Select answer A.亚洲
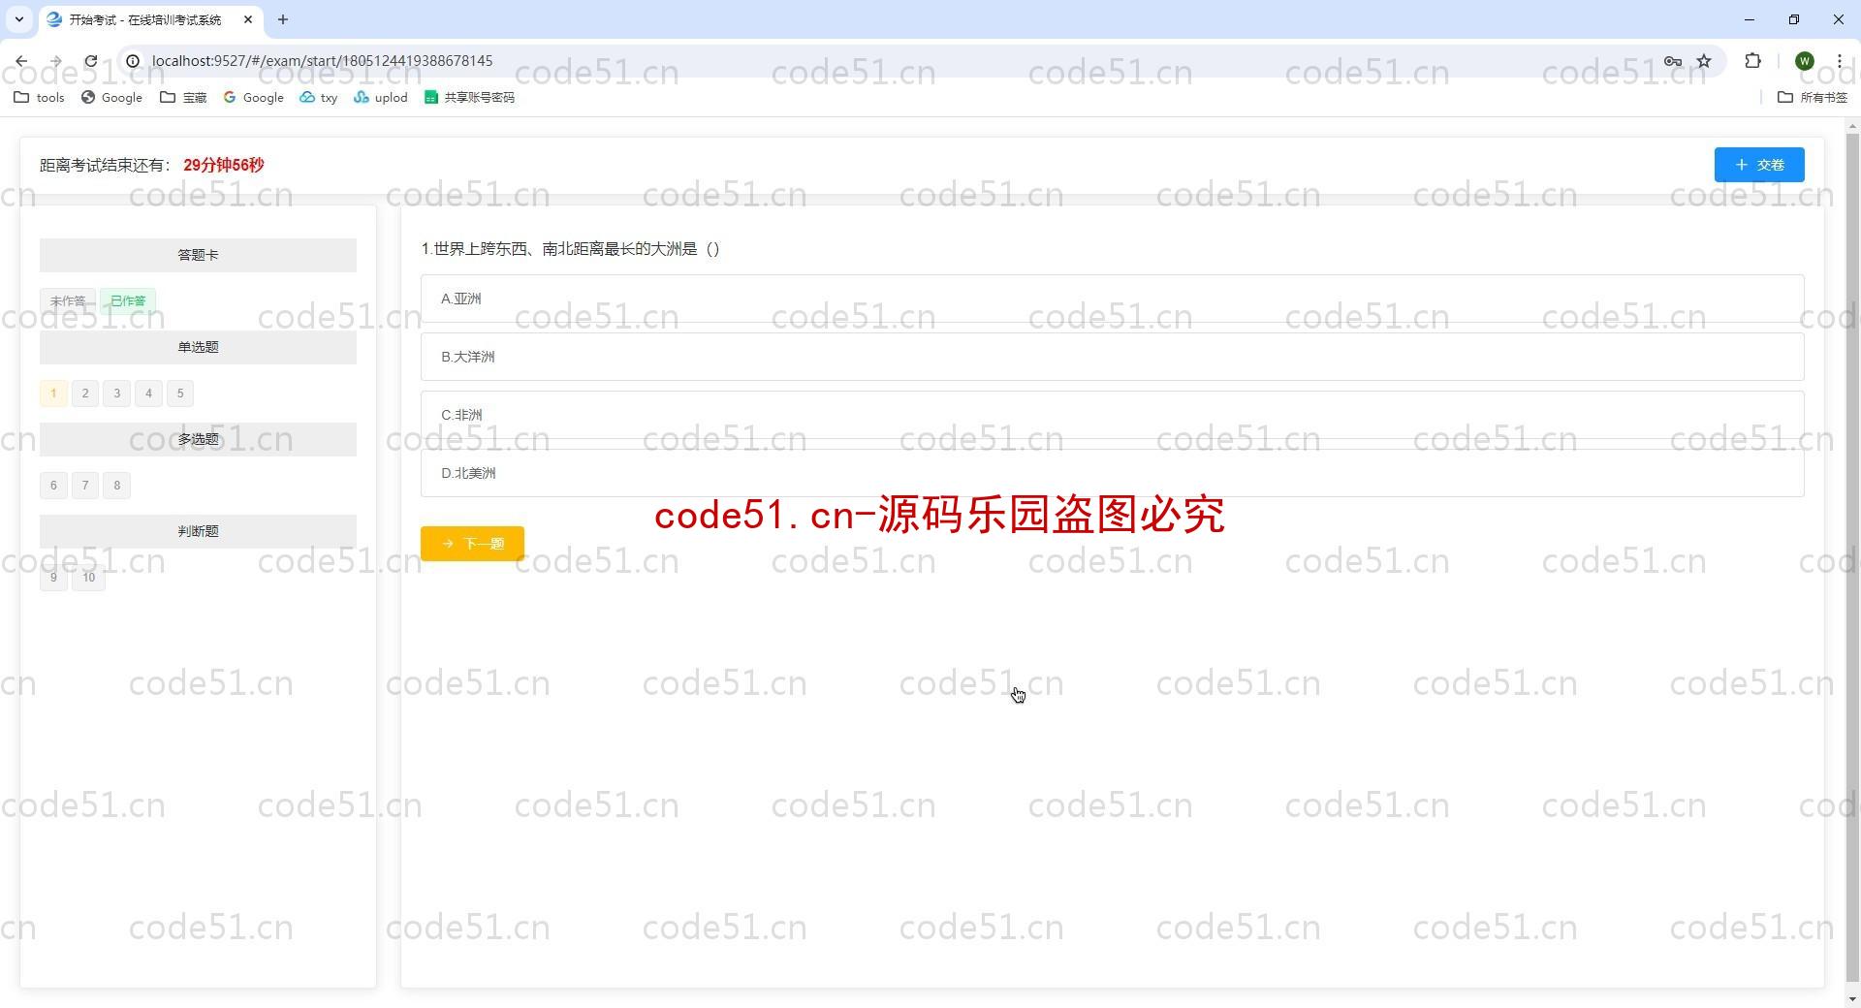Viewport: 1861px width, 1008px height. pyautogui.click(x=1112, y=299)
